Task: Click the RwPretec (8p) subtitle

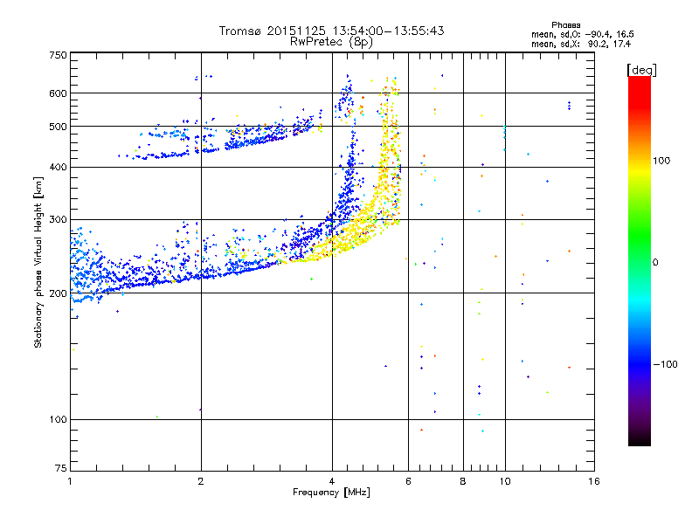Action: [x=331, y=42]
